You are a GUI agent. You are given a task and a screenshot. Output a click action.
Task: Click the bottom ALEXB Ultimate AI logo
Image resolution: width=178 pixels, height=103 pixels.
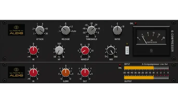click(x=16, y=72)
